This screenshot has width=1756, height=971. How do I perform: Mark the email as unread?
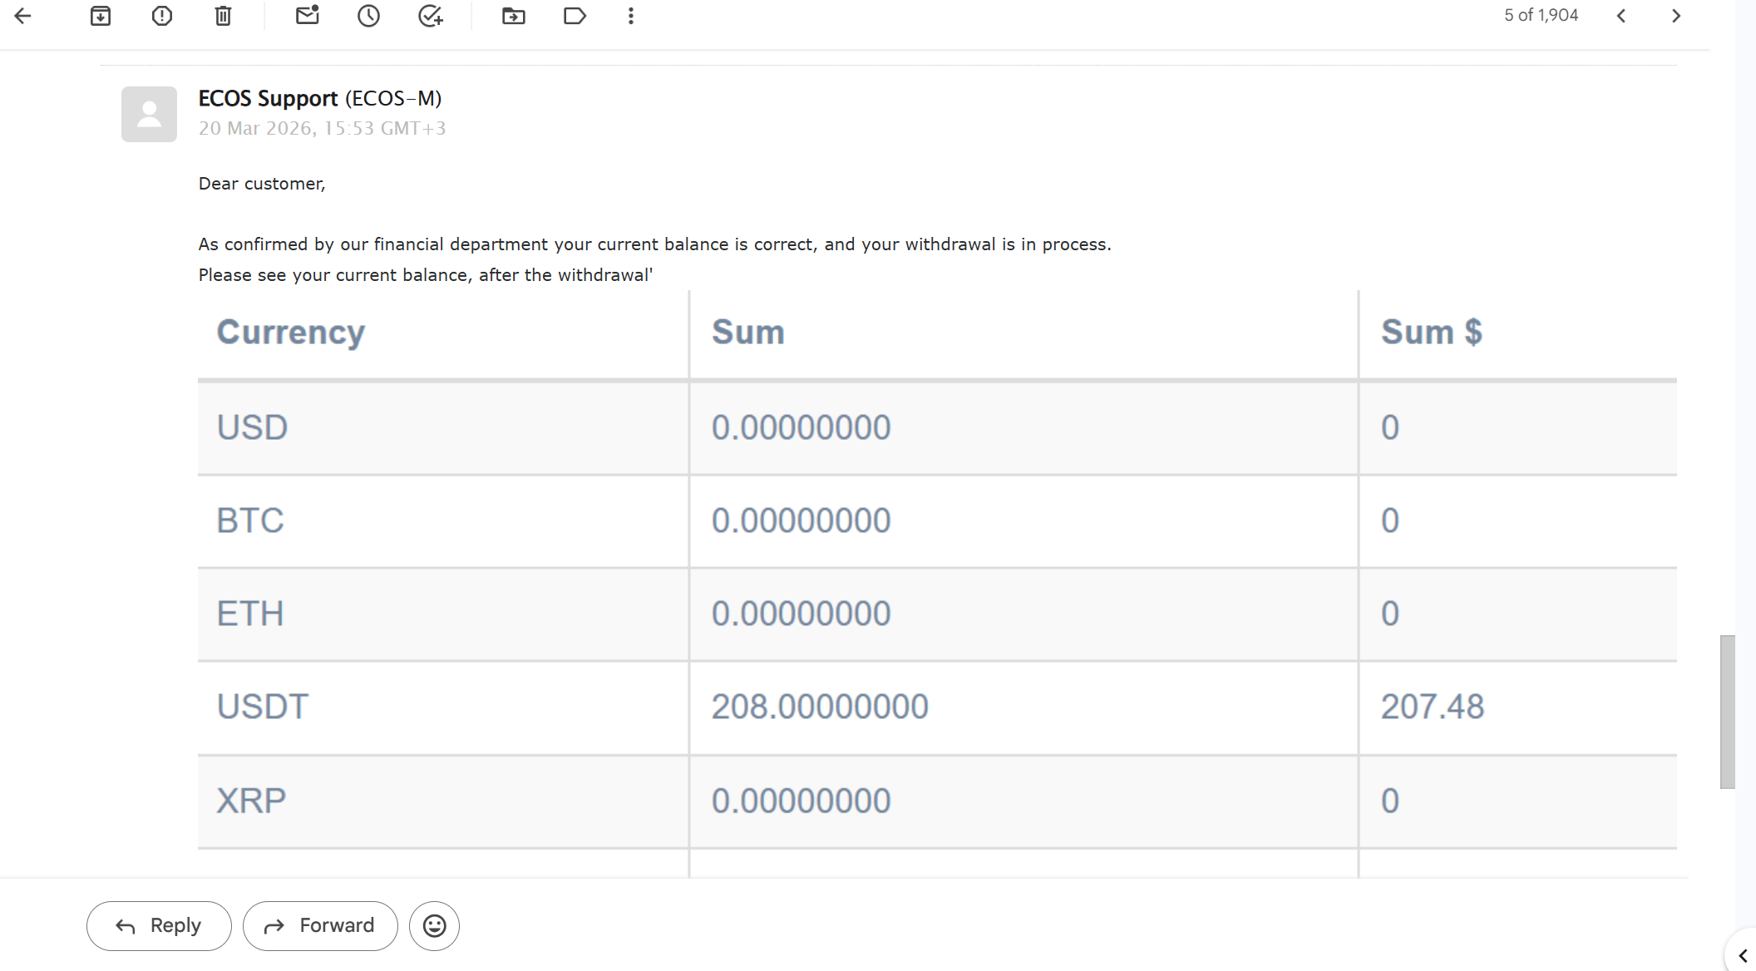tap(308, 16)
